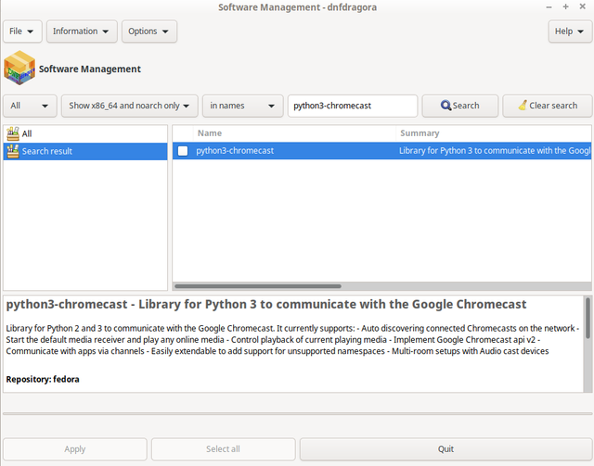Click the python3-chromecast search input field
The image size is (594, 466).
click(353, 106)
